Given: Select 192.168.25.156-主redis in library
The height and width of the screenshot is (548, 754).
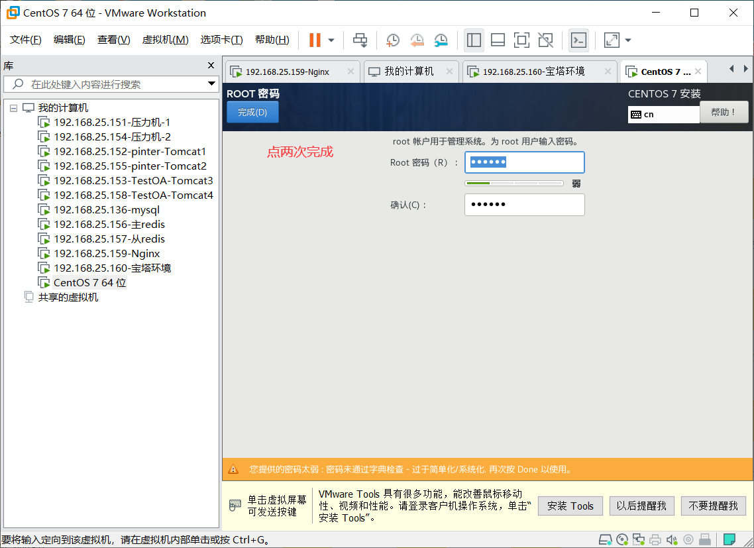Looking at the screenshot, I should 109,224.
